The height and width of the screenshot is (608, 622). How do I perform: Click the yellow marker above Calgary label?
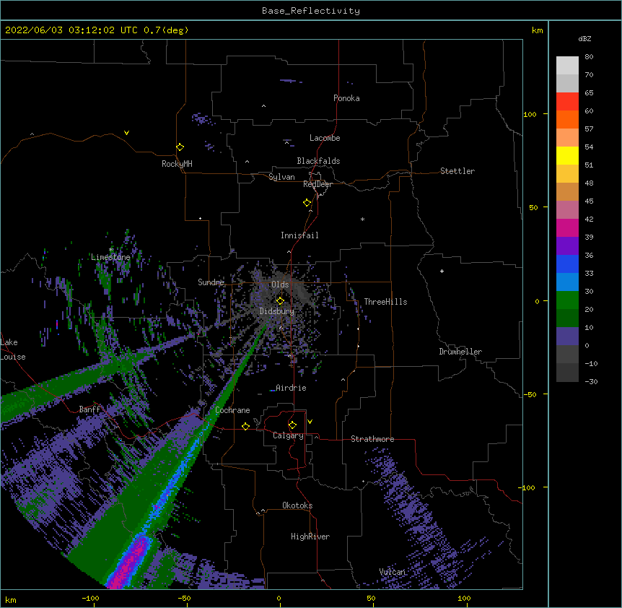coord(292,425)
